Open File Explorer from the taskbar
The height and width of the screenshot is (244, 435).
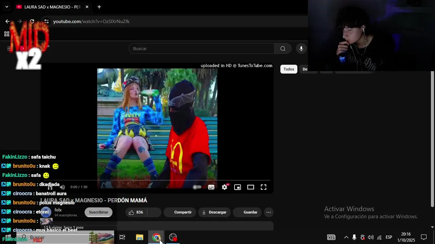(x=140, y=237)
